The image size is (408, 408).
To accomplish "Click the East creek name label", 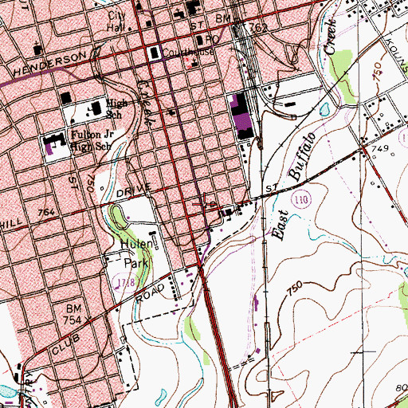I will [x=280, y=226].
